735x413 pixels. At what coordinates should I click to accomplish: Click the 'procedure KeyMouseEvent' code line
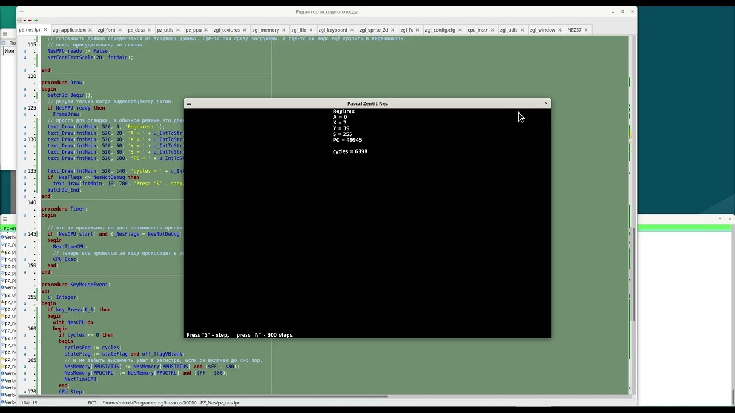75,285
